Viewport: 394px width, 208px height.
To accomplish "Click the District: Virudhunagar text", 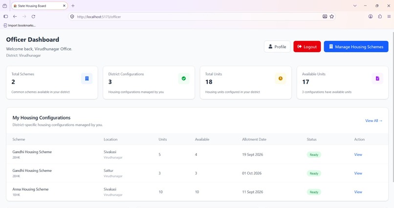I will click(23, 56).
